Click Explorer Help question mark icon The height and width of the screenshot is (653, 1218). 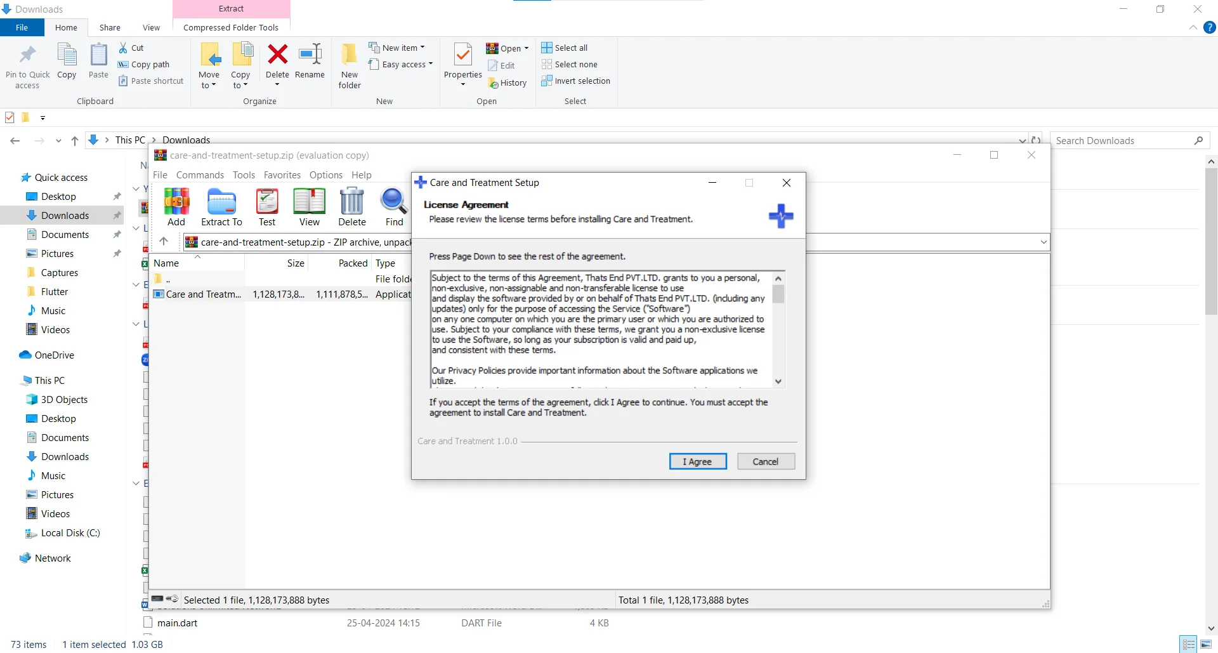click(1210, 27)
